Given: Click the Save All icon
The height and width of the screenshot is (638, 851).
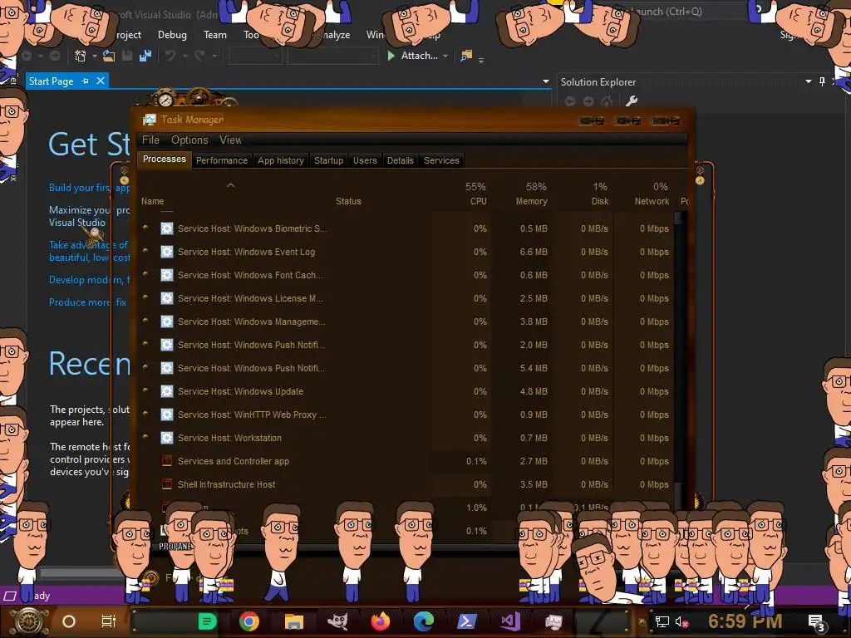Looking at the screenshot, I should coord(145,56).
